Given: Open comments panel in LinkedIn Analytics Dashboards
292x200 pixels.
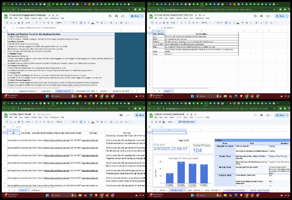Looking at the screenshot, I should pyautogui.click(x=261, y=115).
